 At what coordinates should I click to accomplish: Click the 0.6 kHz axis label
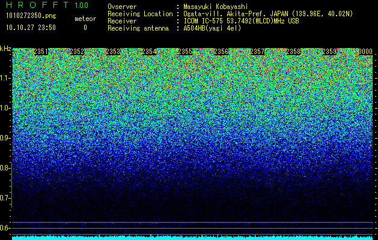point(4,228)
